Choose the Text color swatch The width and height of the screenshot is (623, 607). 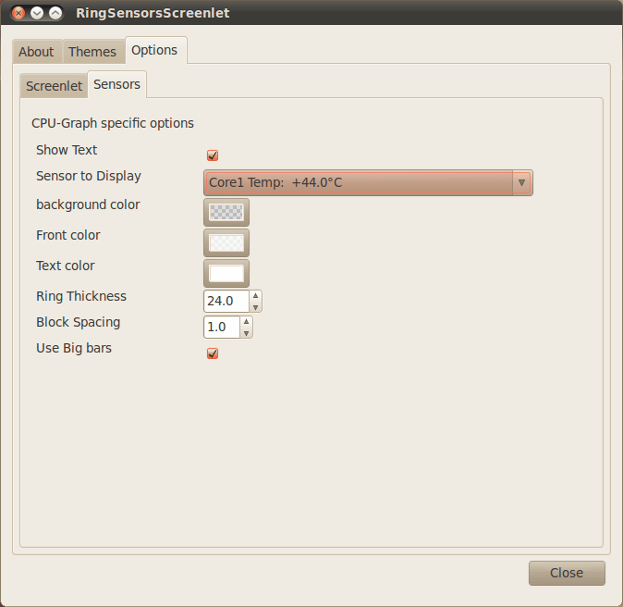pos(226,274)
